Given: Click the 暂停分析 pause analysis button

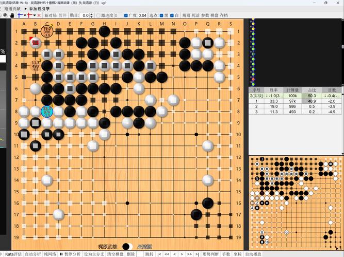Looking at the screenshot, I should (x=70, y=254).
